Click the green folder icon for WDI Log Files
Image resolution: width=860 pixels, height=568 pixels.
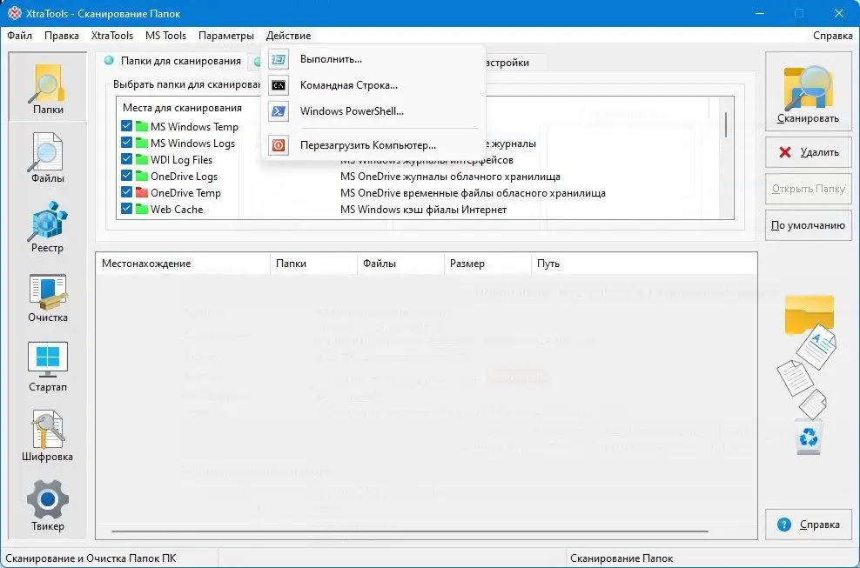tap(142, 159)
